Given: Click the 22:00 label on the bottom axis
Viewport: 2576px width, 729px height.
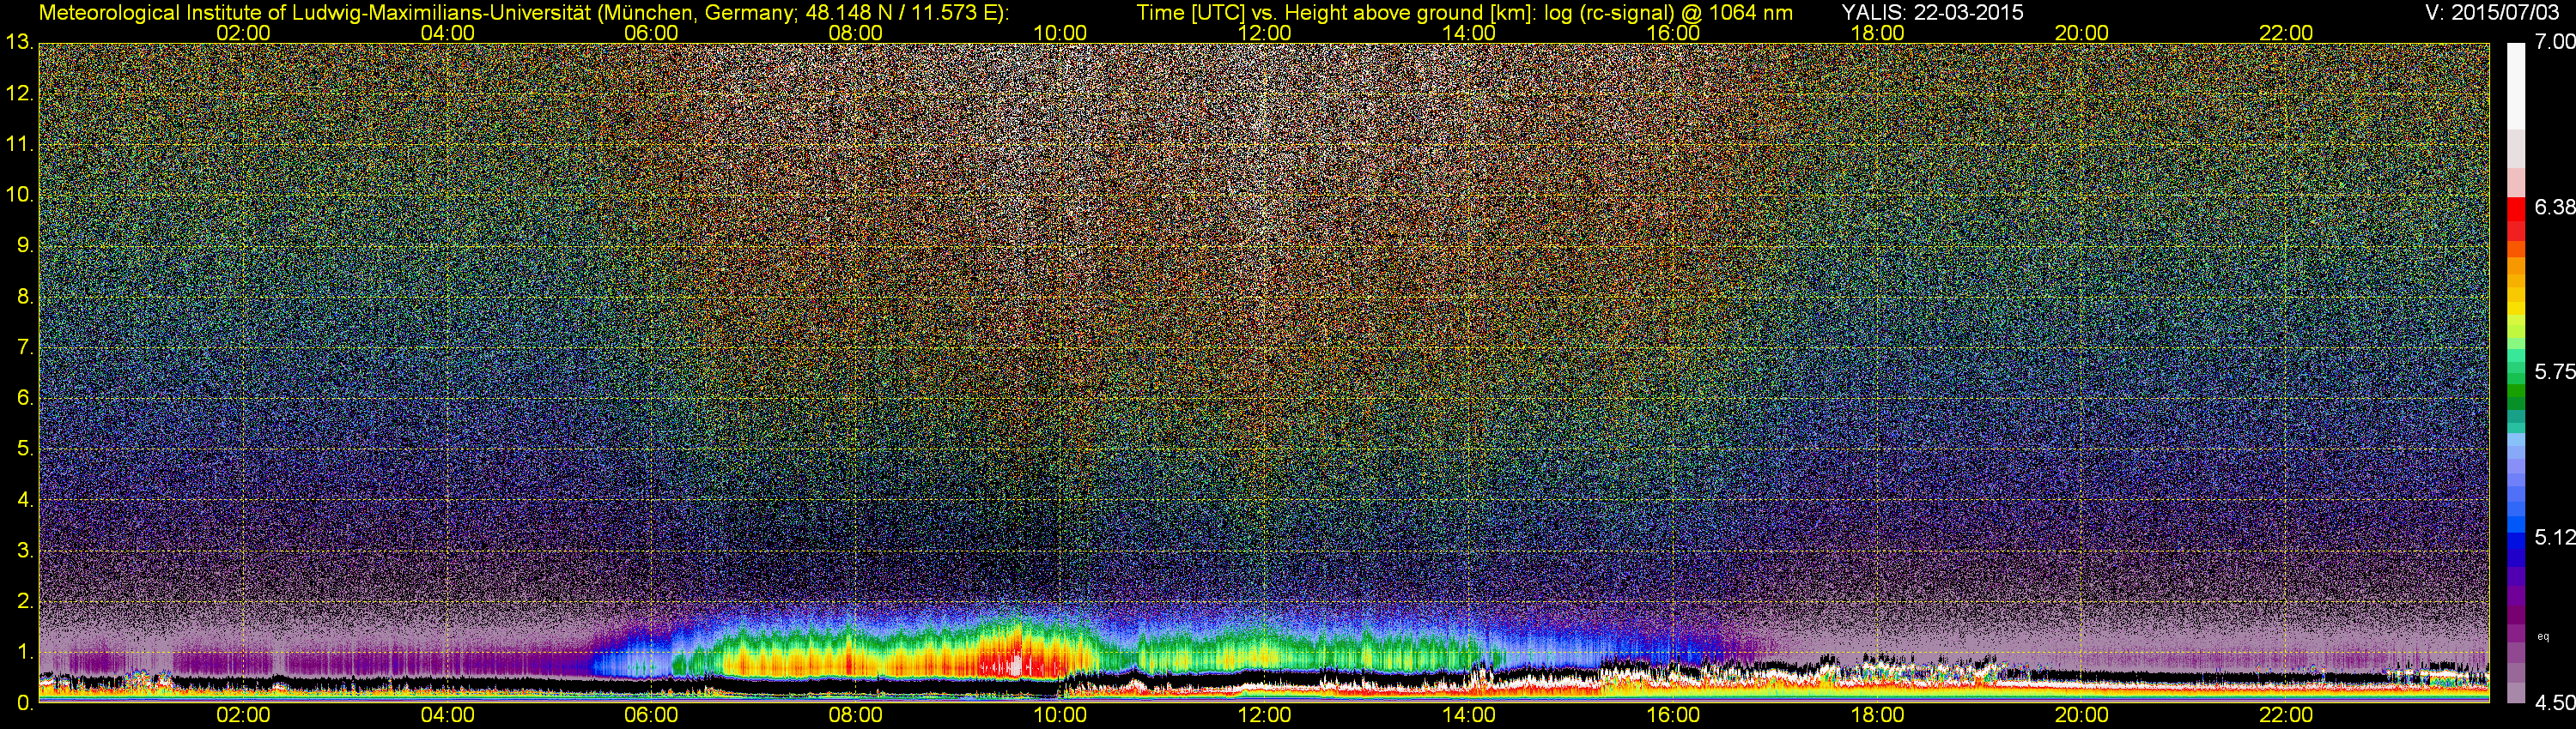Looking at the screenshot, I should pyautogui.click(x=2286, y=716).
